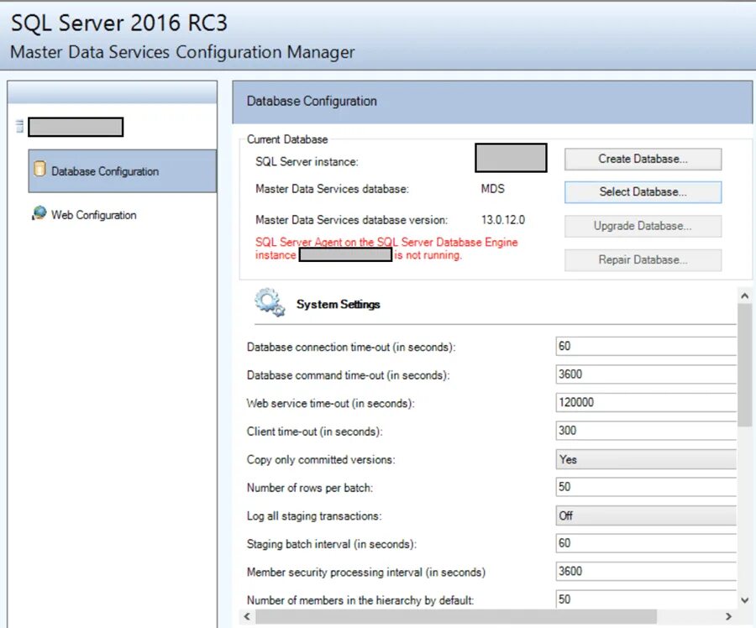This screenshot has height=628, width=756.
Task: Click the 'Current Database' group label
Action: pos(287,139)
